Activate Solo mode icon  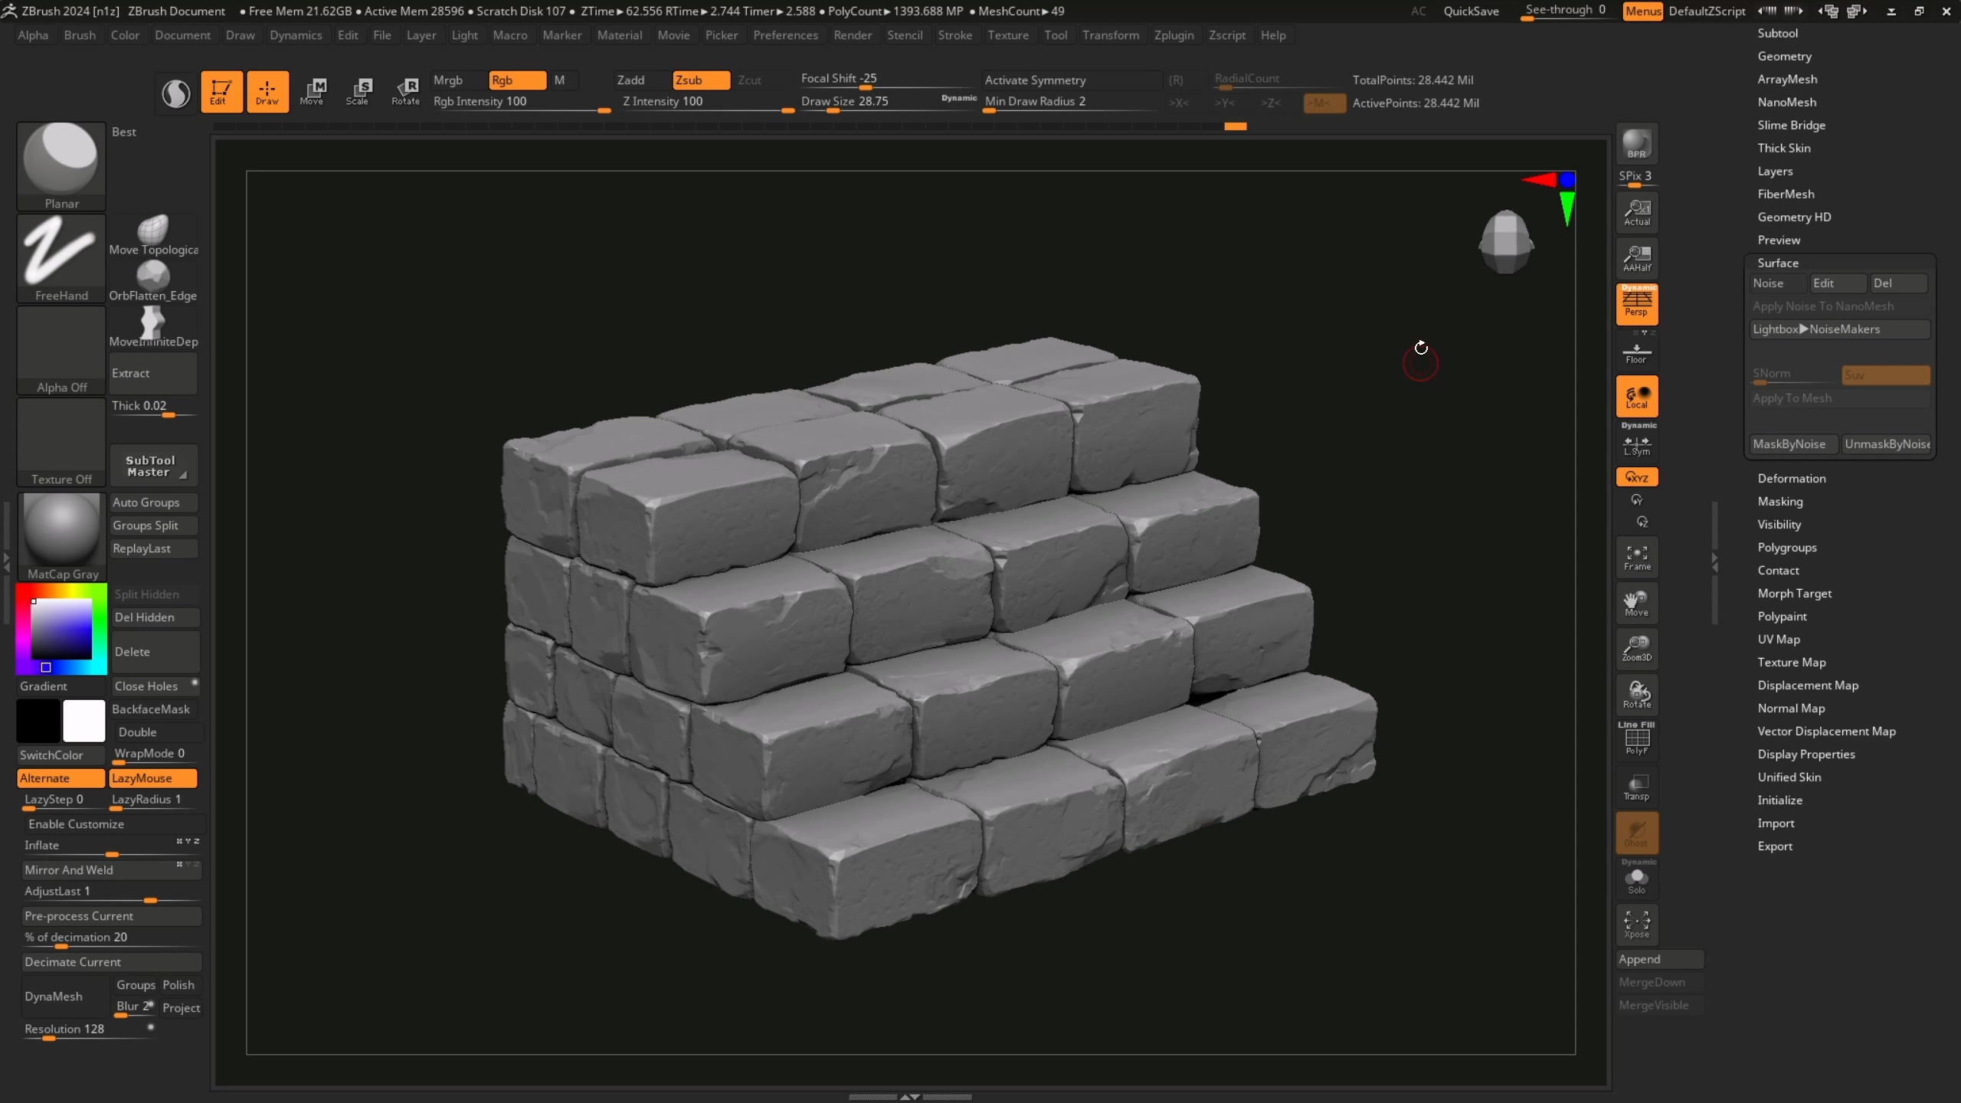click(x=1636, y=879)
